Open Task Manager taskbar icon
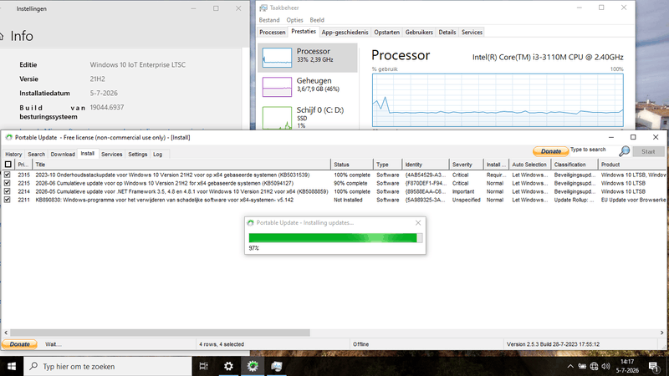Screen dimensions: 669x376 [277, 366]
